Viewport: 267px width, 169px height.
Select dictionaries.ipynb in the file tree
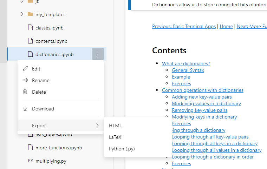tap(54, 54)
